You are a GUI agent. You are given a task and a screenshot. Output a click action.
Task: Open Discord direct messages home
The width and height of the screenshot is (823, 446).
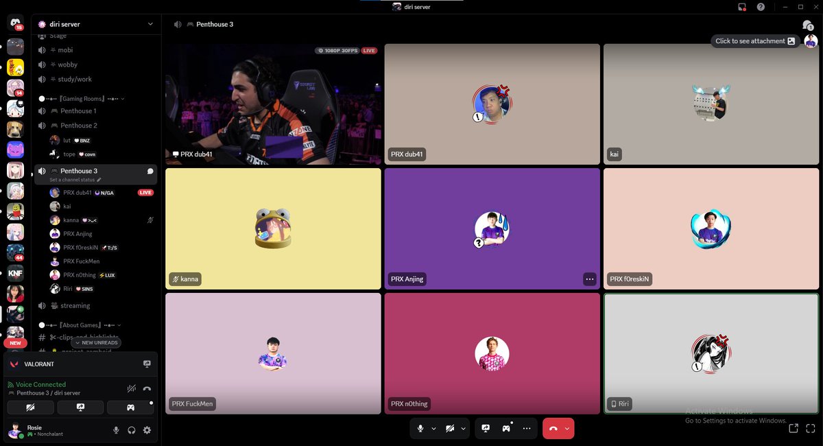coord(15,23)
